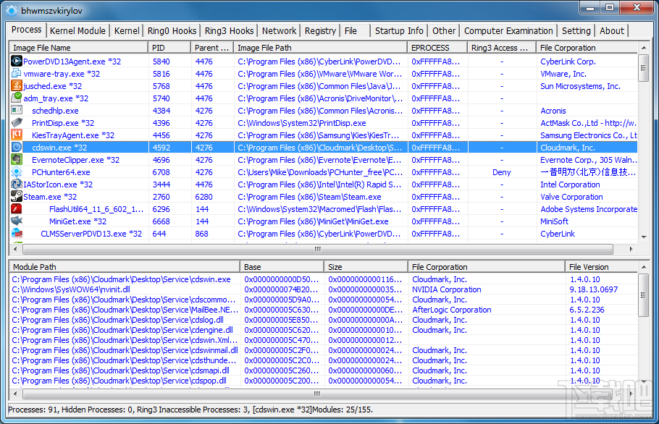Click the CLMSServerPDVD13.exe icon

click(x=17, y=234)
